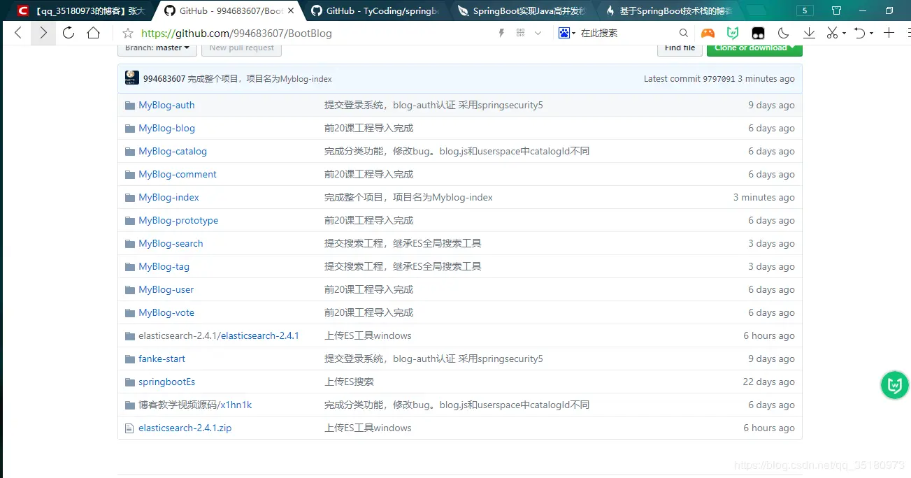Image resolution: width=911 pixels, height=478 pixels.
Task: Click the New pull request button
Action: point(241,48)
